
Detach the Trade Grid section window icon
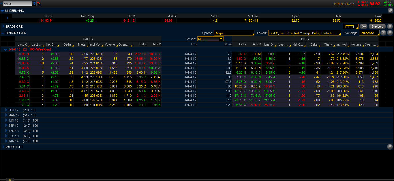(x=390, y=27)
